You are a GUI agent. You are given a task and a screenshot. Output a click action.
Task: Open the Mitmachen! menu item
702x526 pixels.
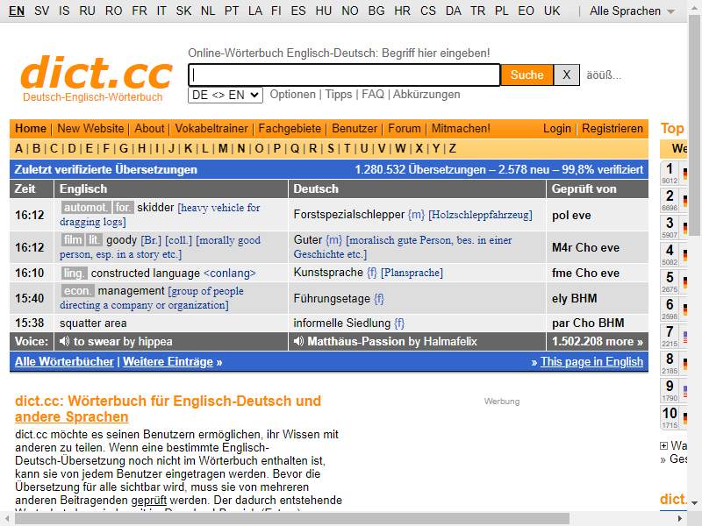pyautogui.click(x=461, y=128)
